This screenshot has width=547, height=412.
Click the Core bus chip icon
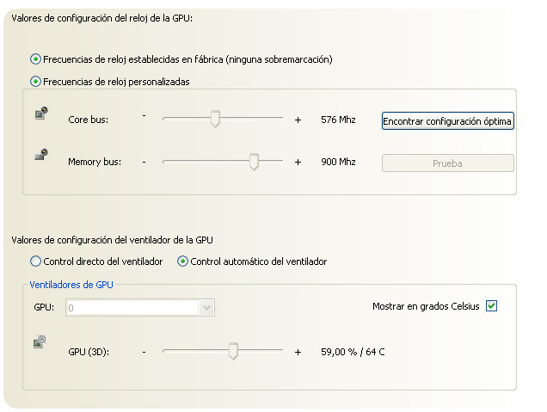[40, 112]
